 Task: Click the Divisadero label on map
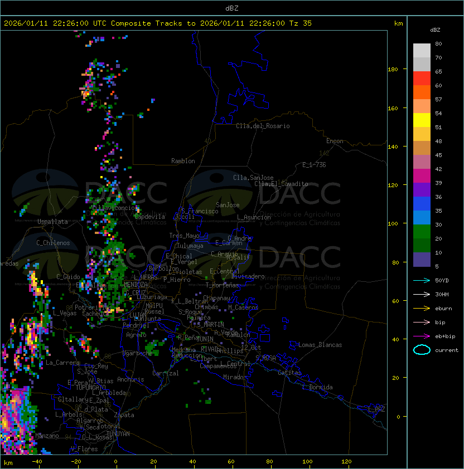(248, 276)
